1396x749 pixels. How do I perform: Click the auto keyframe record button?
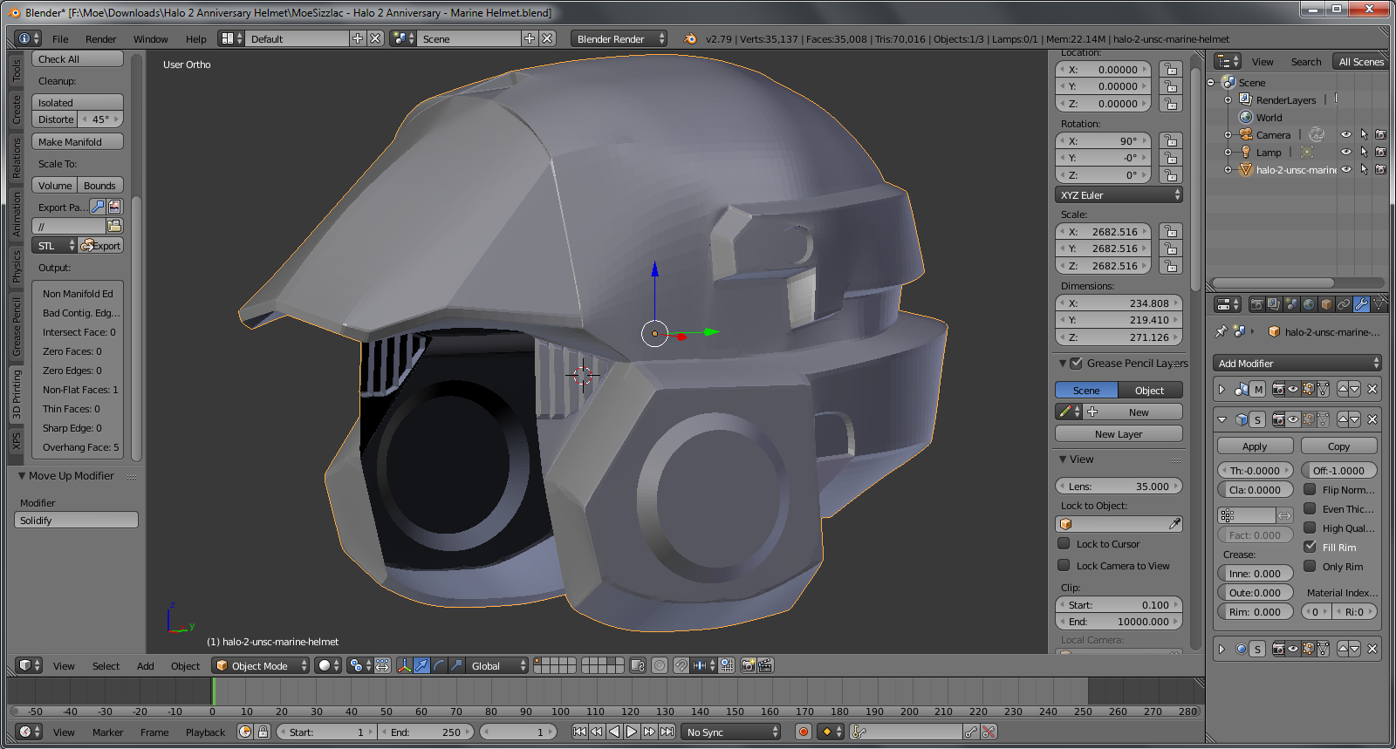tap(804, 732)
